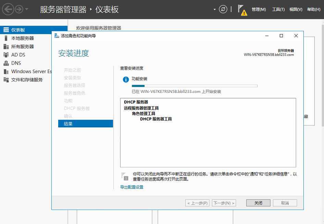Click the notification flag icon in wizard note
This screenshot has height=224, width=324.
(125, 177)
